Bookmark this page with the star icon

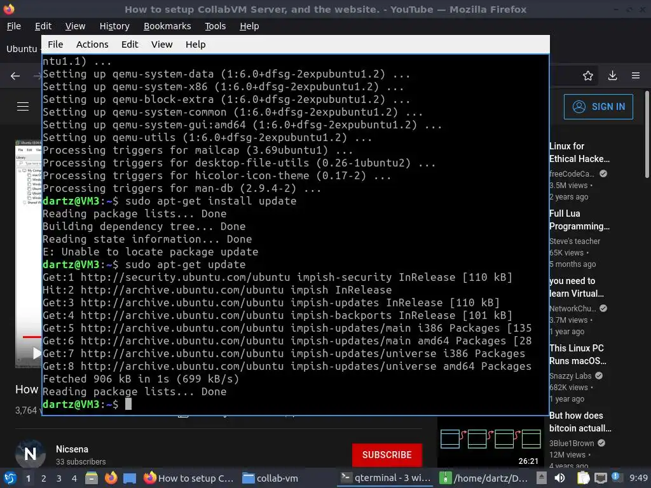coord(588,76)
